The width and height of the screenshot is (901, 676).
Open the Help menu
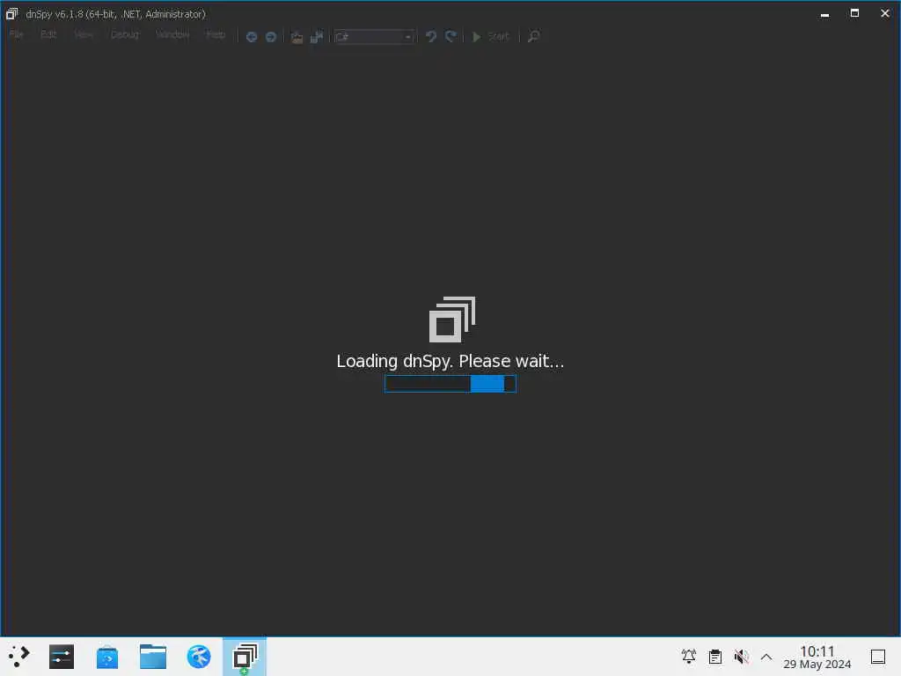(216, 34)
